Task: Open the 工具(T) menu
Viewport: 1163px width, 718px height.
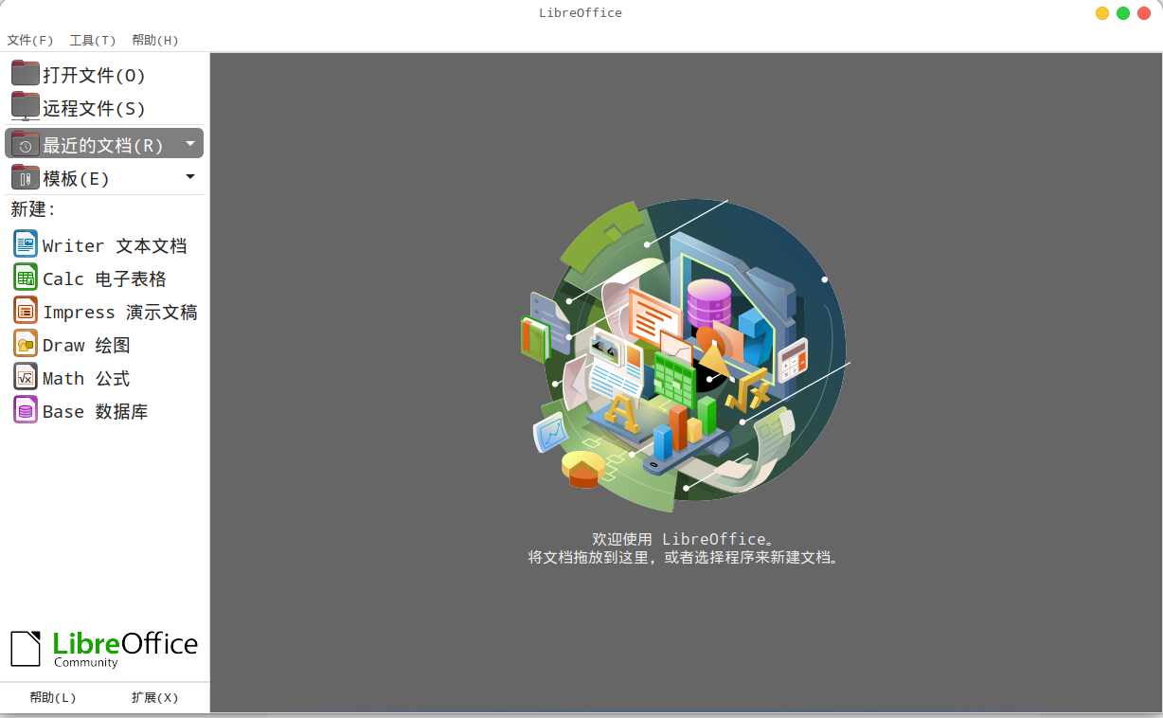Action: tap(93, 40)
